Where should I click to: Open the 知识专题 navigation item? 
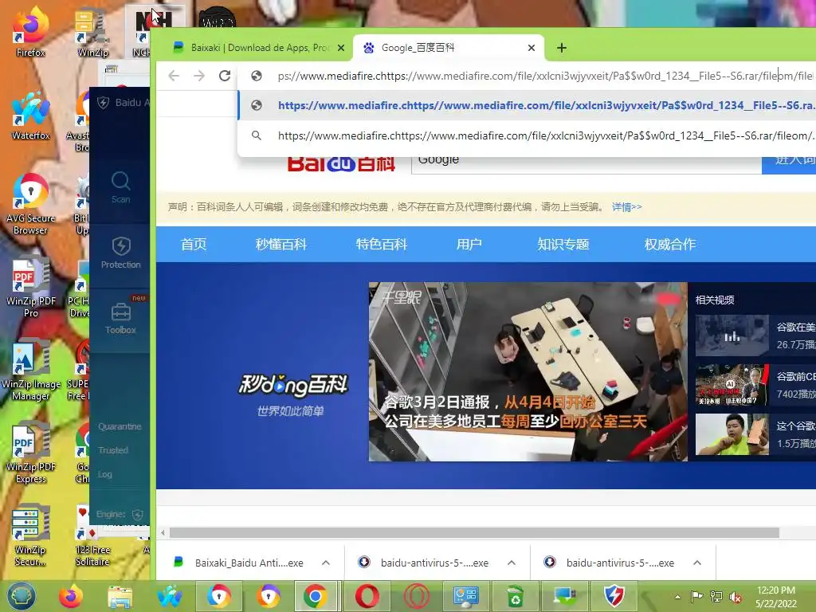563,244
